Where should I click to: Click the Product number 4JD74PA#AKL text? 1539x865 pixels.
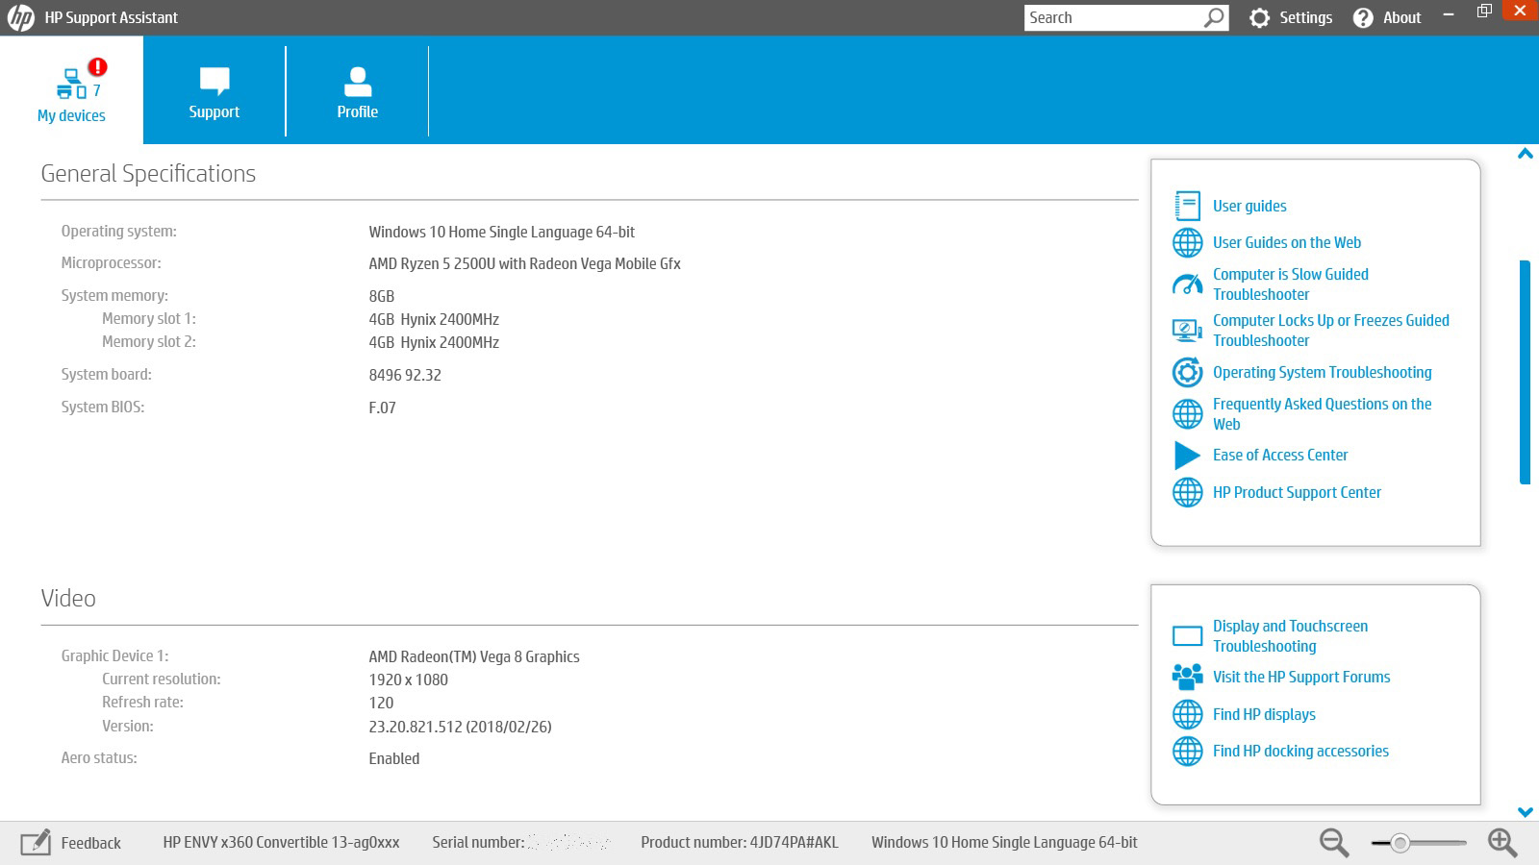click(740, 842)
